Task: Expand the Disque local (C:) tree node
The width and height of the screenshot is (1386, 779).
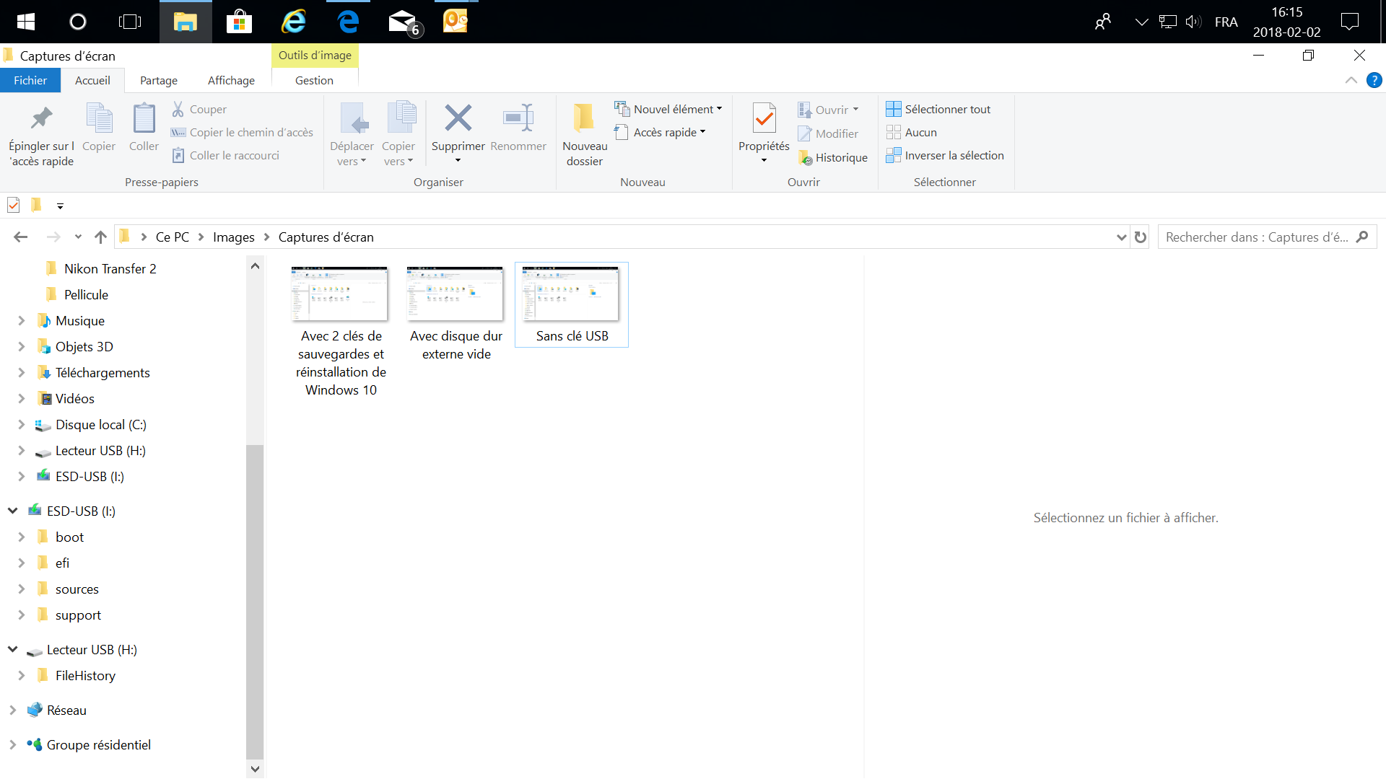Action: (x=21, y=425)
